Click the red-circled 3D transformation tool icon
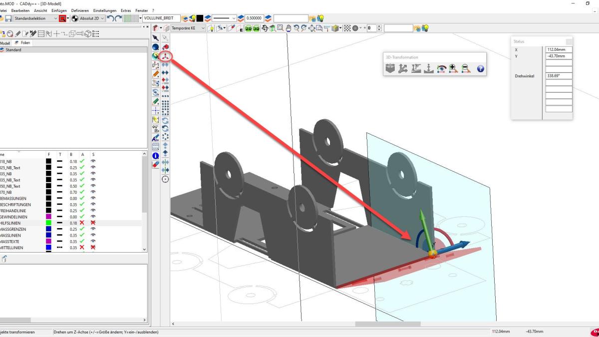 point(165,56)
